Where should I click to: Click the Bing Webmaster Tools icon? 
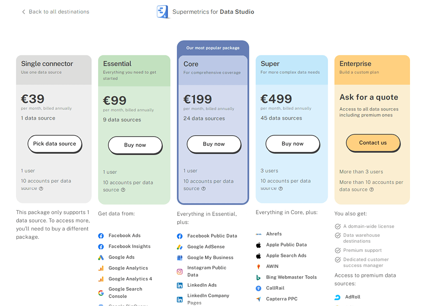(258, 277)
